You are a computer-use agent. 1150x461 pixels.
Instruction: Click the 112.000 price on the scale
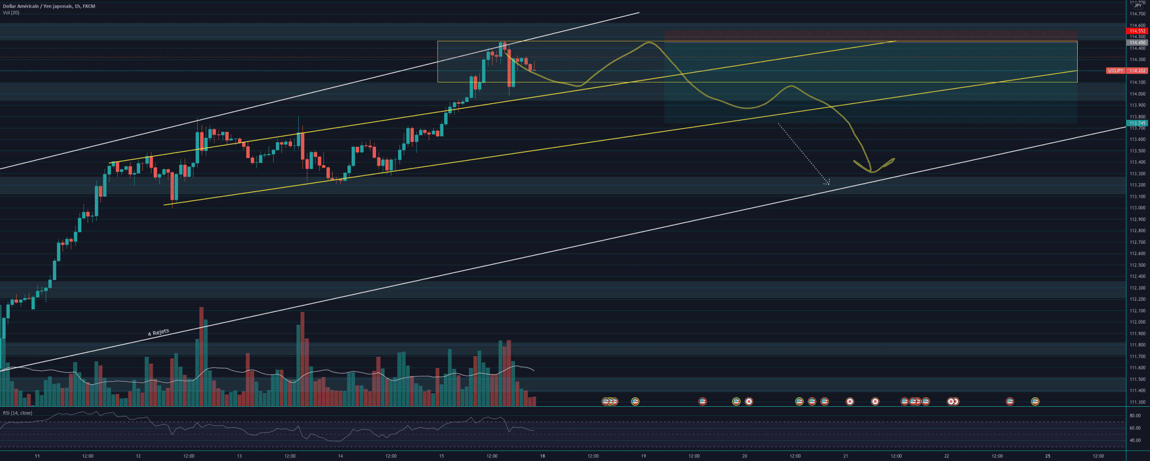[1137, 322]
